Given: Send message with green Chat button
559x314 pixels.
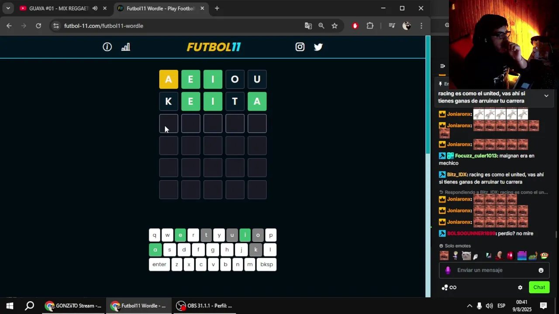Looking at the screenshot, I should click(539, 287).
